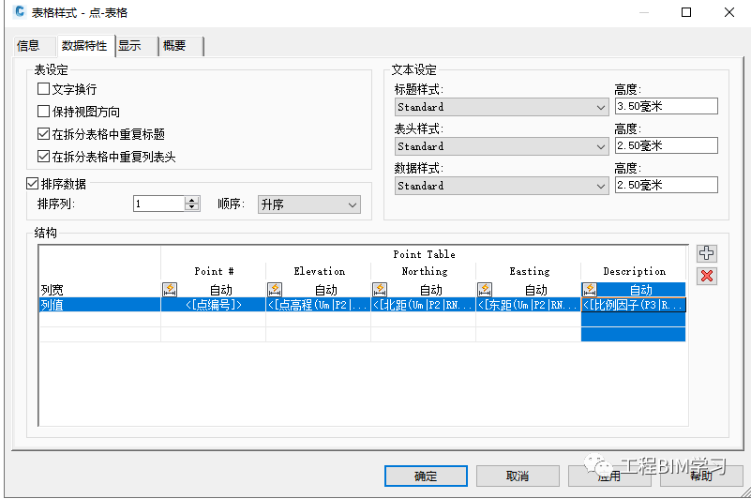
Task: Enable the 保持视图方向 checkbox
Action: pyautogui.click(x=43, y=112)
